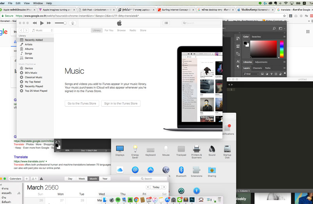Open Albums in iTunes library
313x204 pixels.
tap(35, 49)
